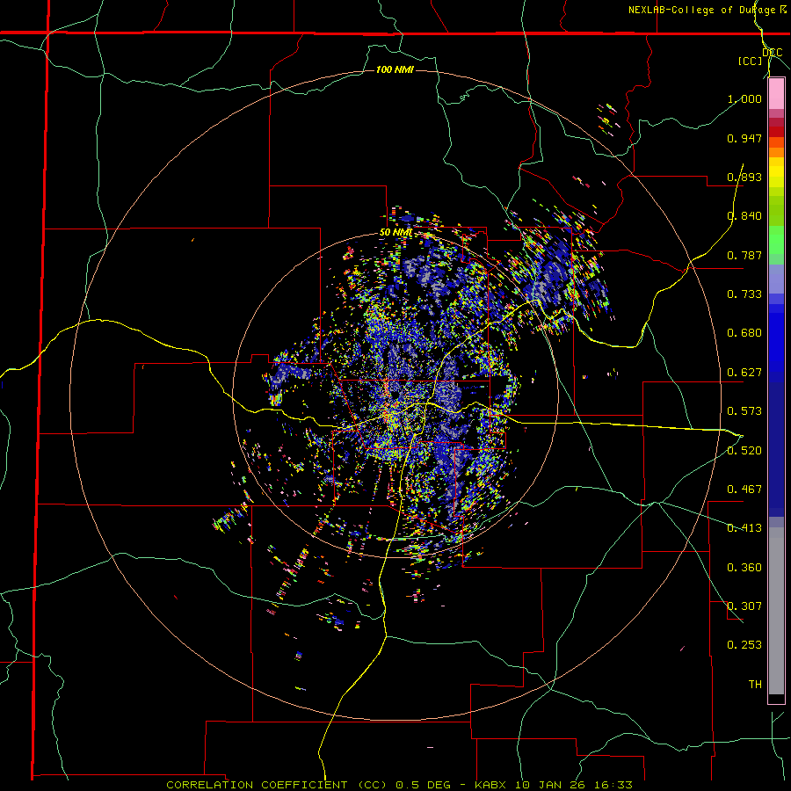Click the 100 NMI range ring label

(x=395, y=69)
